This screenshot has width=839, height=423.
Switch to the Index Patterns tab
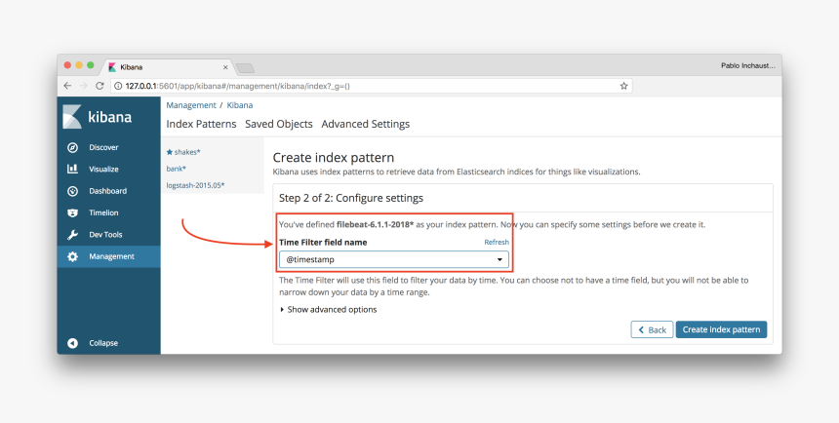201,124
